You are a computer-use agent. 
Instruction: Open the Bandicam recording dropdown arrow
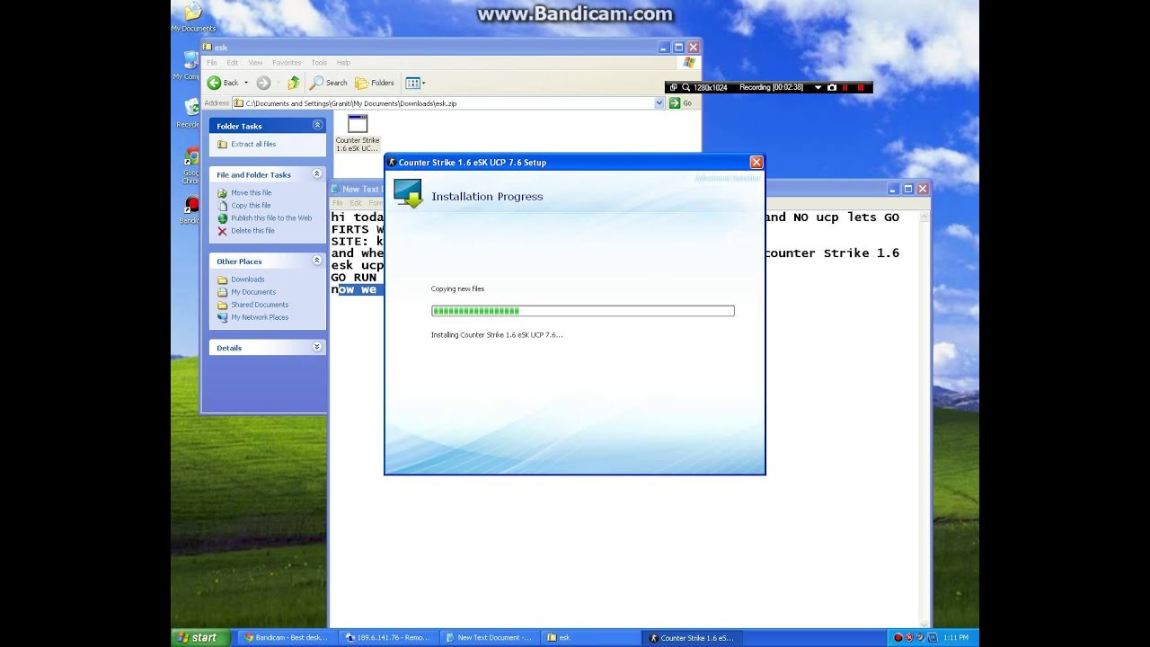pyautogui.click(x=818, y=87)
